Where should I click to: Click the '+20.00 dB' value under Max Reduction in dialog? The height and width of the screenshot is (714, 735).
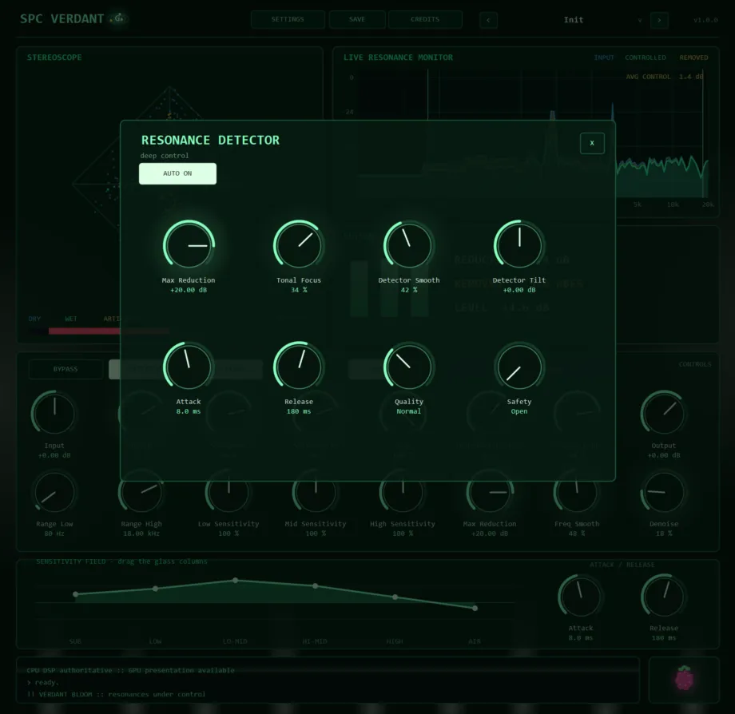point(189,290)
